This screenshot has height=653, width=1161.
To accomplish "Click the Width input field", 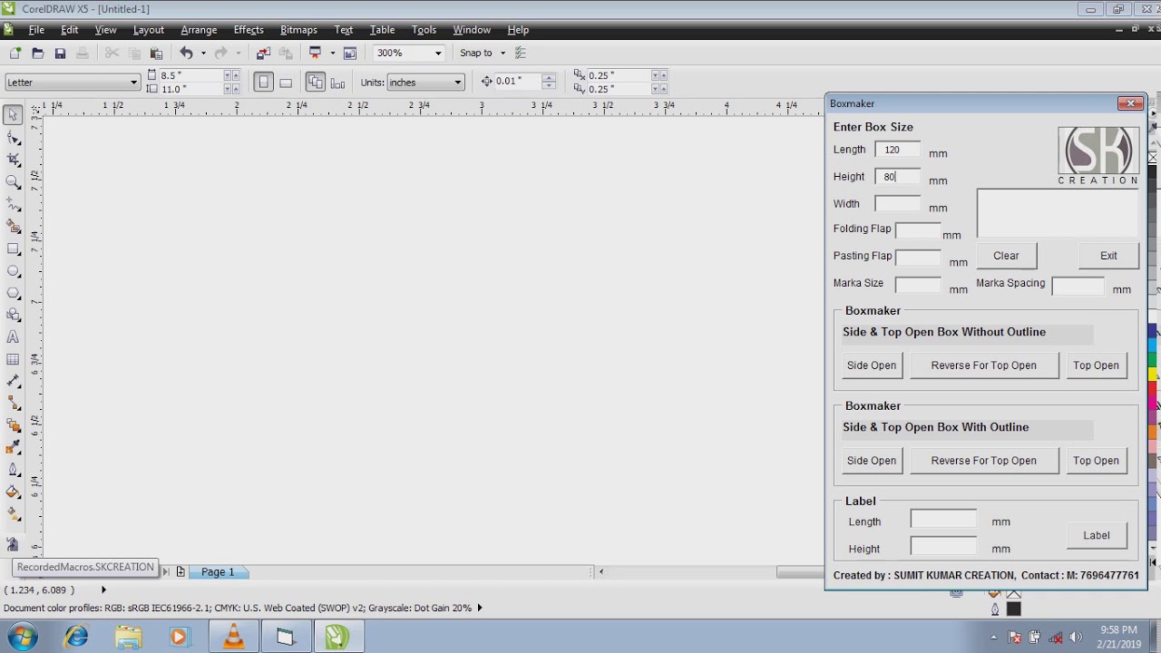I will [897, 204].
